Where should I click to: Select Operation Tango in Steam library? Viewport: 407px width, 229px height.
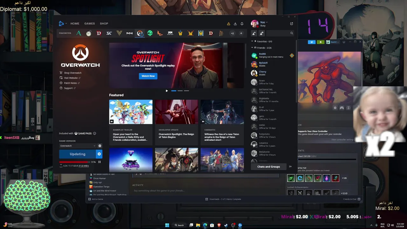pyautogui.click(x=101, y=187)
